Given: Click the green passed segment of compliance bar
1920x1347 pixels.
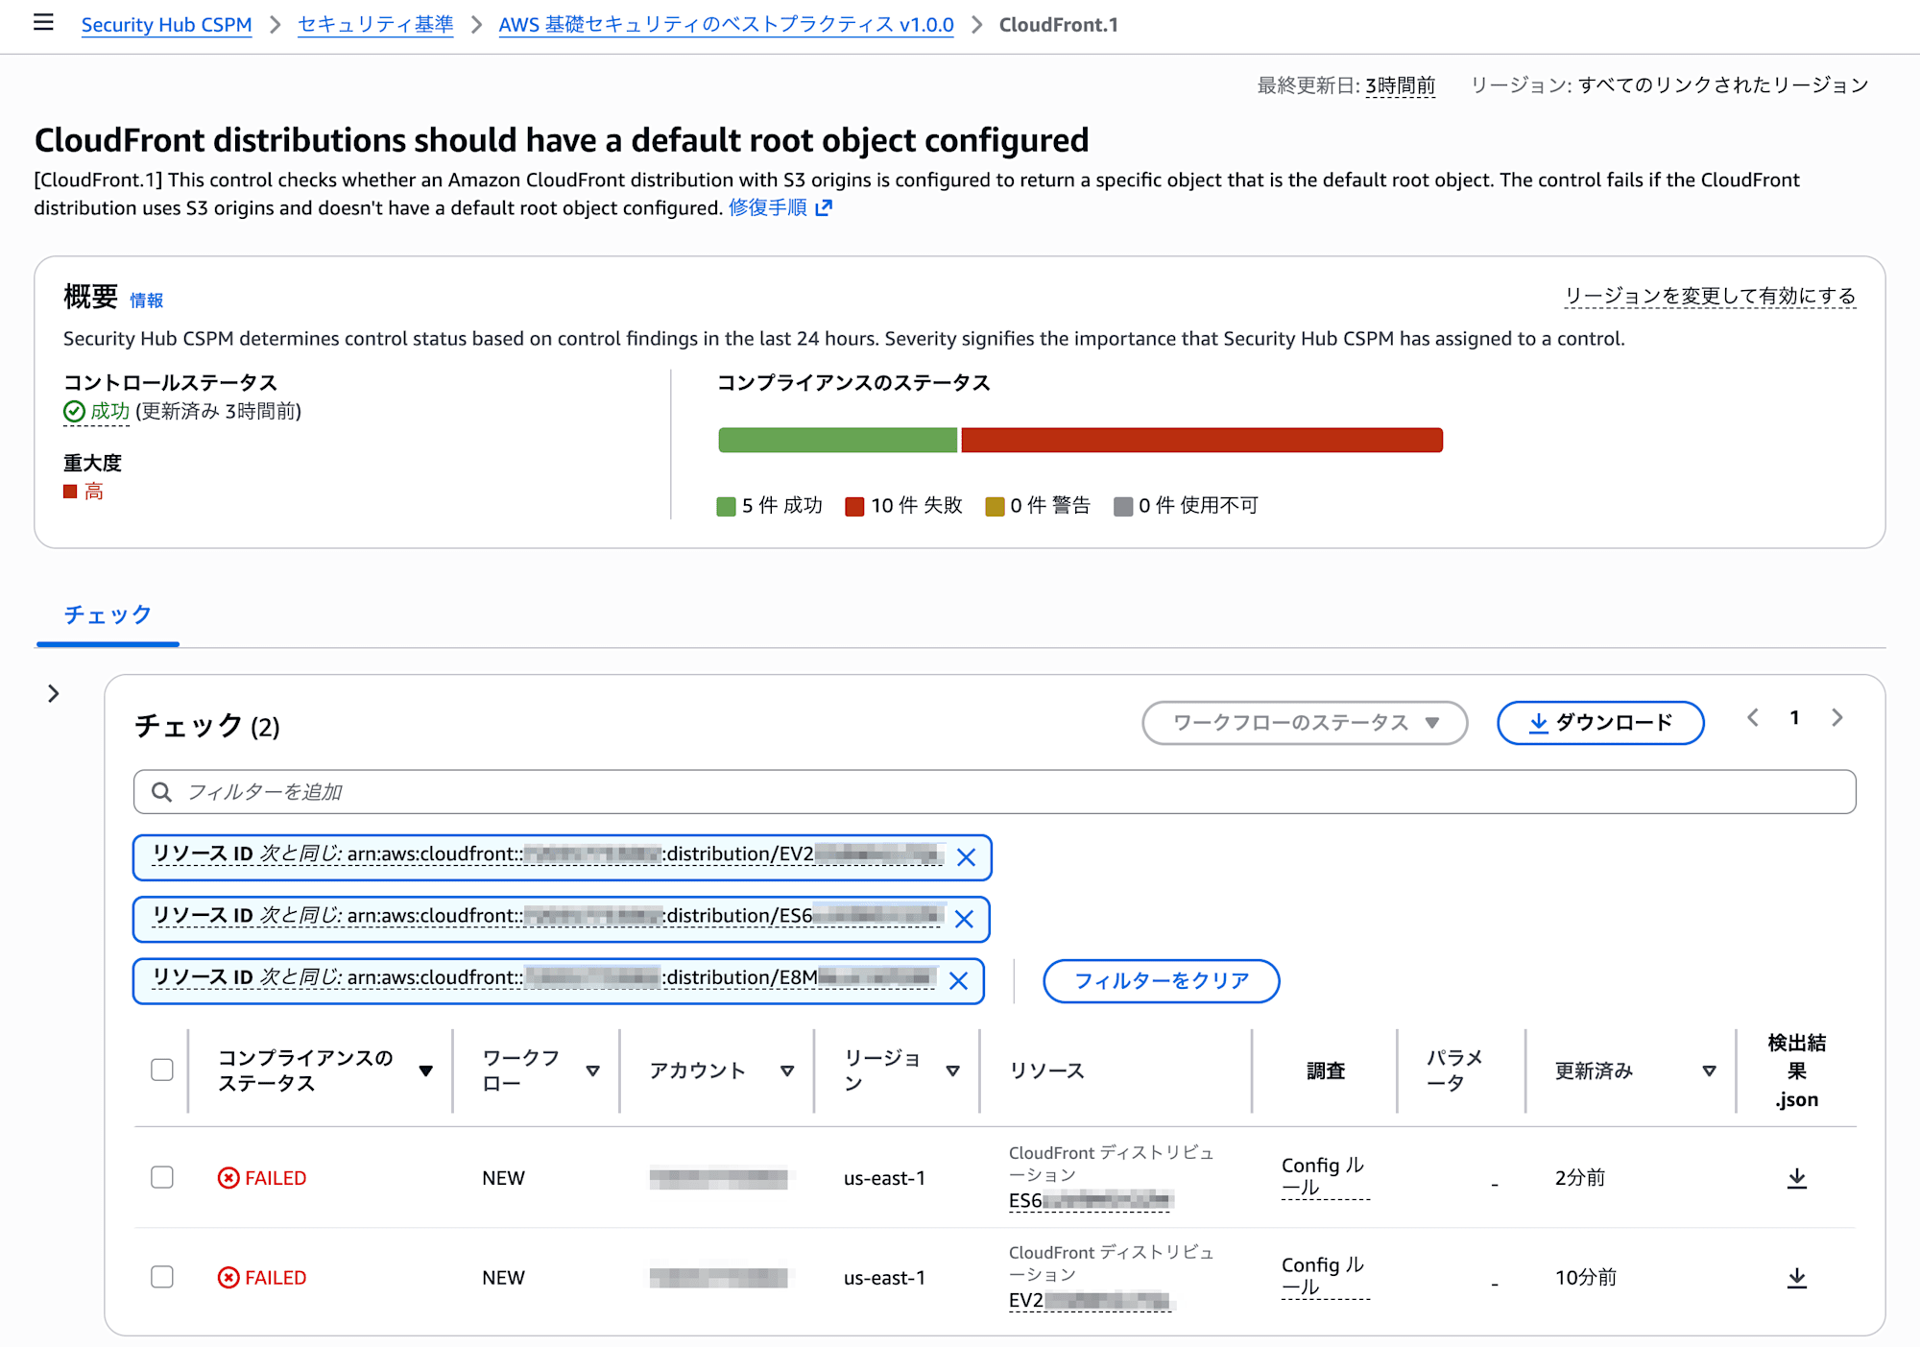Looking at the screenshot, I should pyautogui.click(x=838, y=440).
